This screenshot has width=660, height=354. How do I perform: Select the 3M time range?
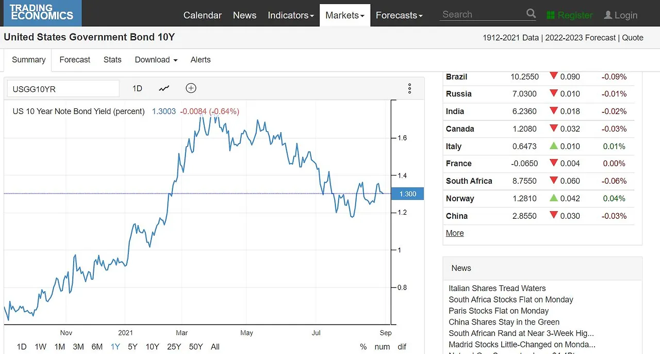78,347
